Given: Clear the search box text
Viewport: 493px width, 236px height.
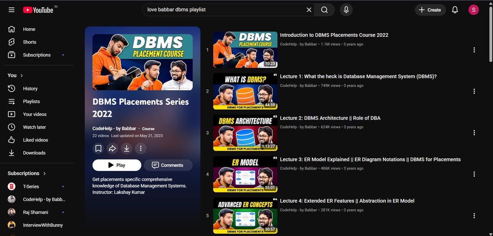Looking at the screenshot, I should tap(309, 10).
